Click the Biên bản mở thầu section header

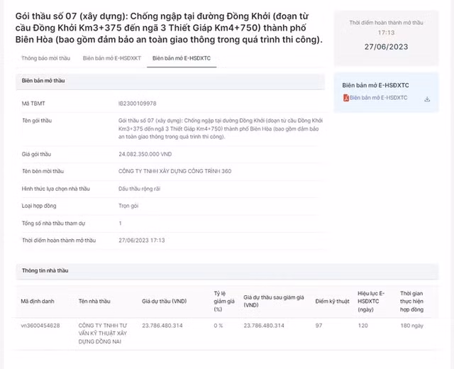43,81
